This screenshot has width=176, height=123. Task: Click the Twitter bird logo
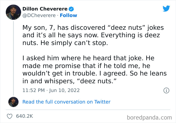(x=166, y=9)
